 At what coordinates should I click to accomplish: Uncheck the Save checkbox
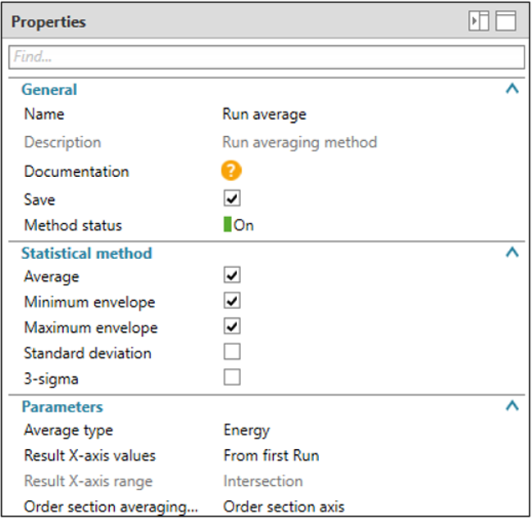pyautogui.click(x=232, y=198)
